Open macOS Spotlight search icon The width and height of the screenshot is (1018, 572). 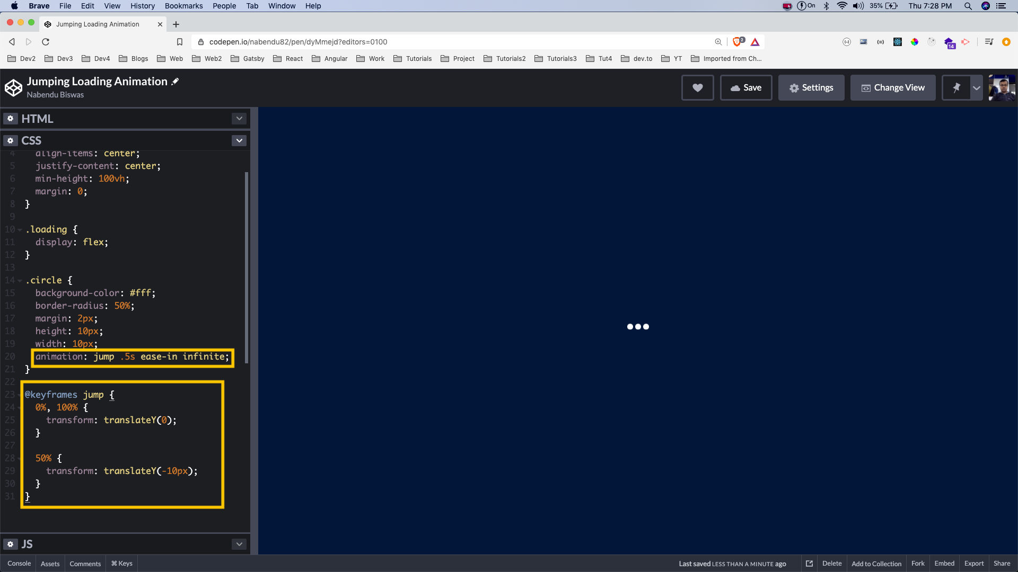pyautogui.click(x=968, y=6)
